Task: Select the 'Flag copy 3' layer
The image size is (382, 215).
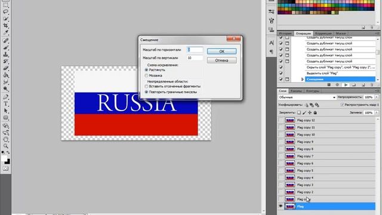Action: pyautogui.click(x=326, y=185)
